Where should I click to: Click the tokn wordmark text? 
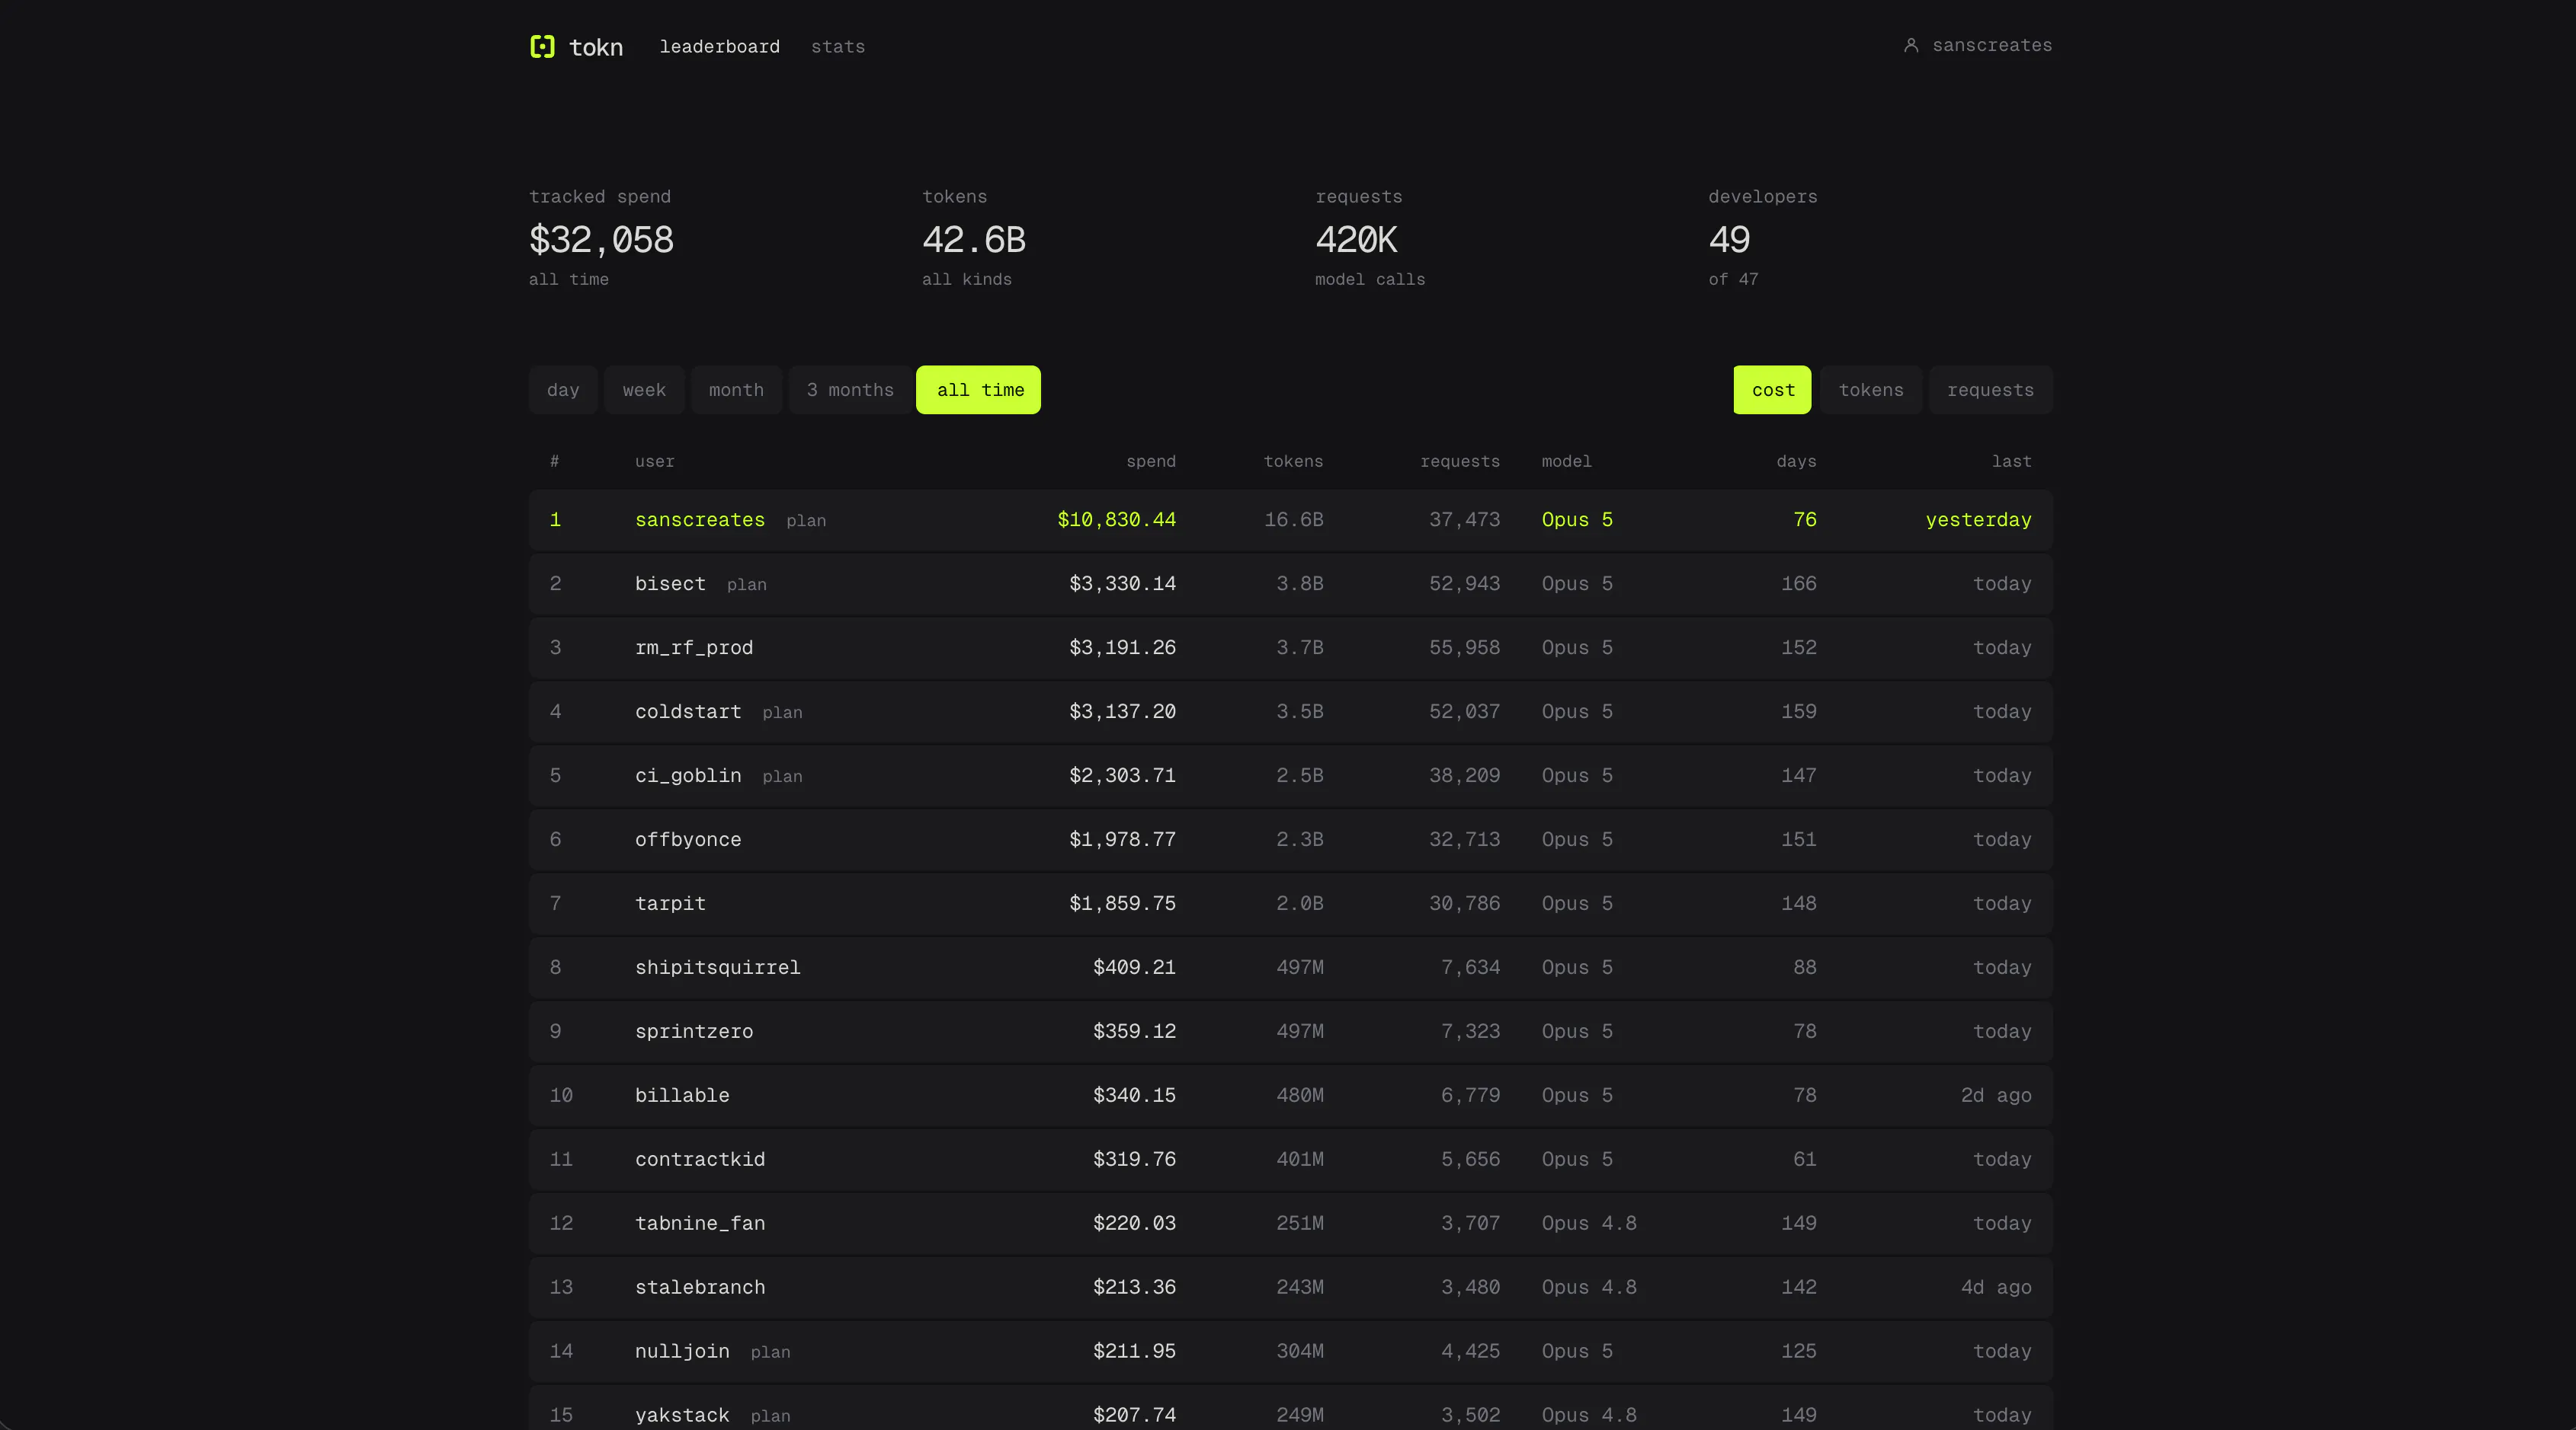(596, 47)
